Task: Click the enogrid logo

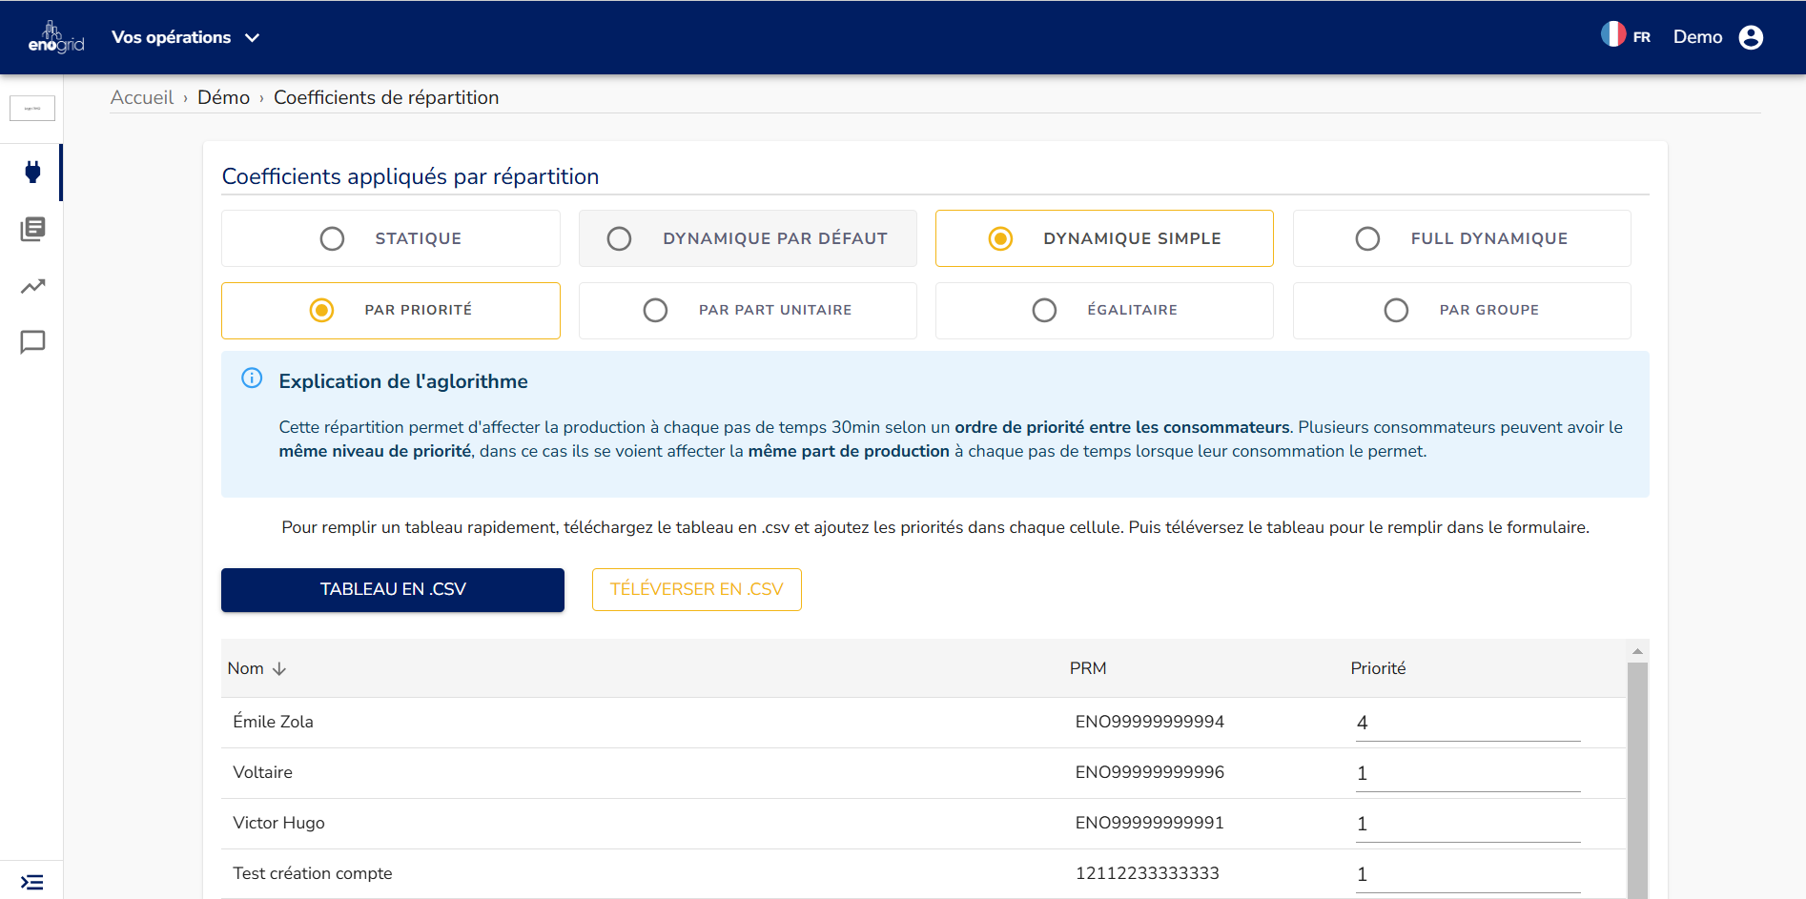Action: [x=55, y=37]
